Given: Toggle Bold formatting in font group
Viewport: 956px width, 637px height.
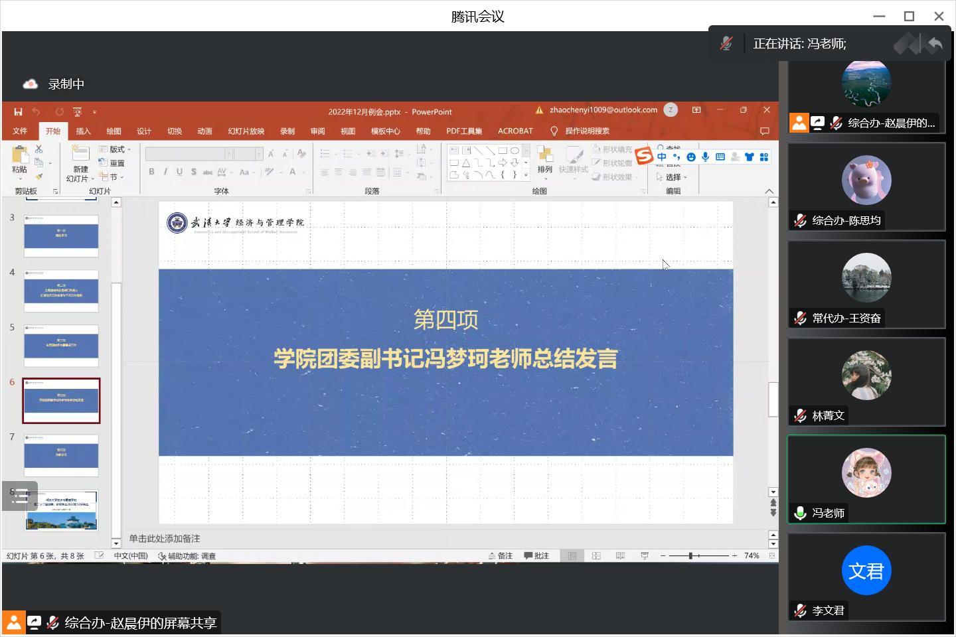Looking at the screenshot, I should click(151, 172).
